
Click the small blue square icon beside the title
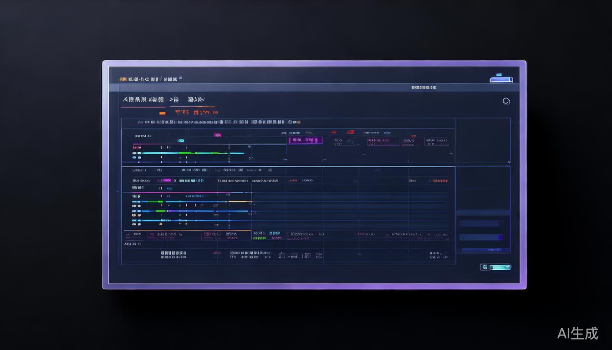point(181,78)
